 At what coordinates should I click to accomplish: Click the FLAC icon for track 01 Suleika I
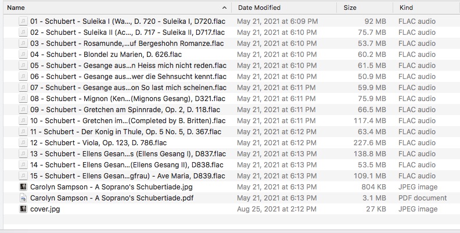23,21
